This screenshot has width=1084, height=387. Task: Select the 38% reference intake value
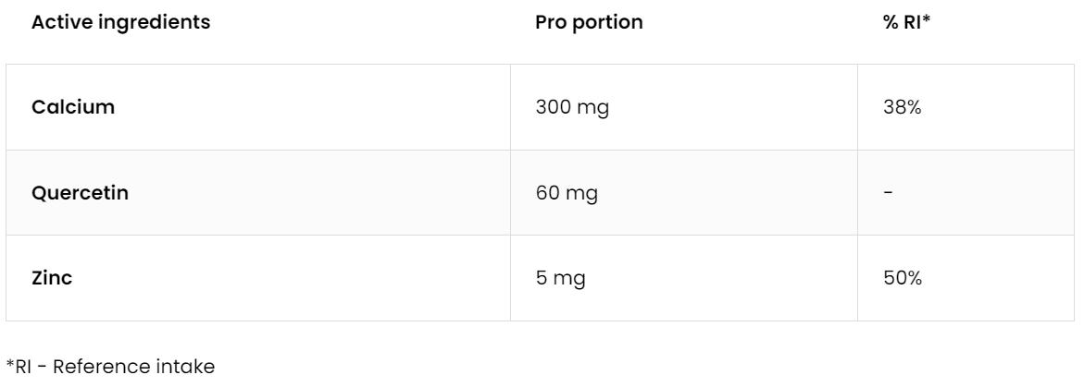[903, 107]
